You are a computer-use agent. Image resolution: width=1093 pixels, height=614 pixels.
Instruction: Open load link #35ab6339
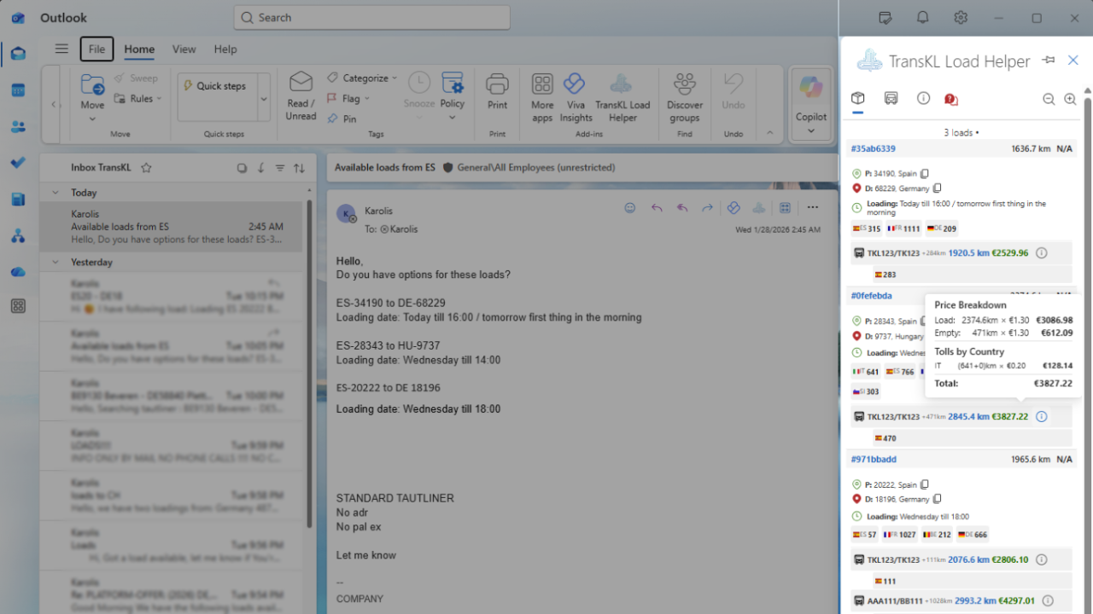pos(873,148)
